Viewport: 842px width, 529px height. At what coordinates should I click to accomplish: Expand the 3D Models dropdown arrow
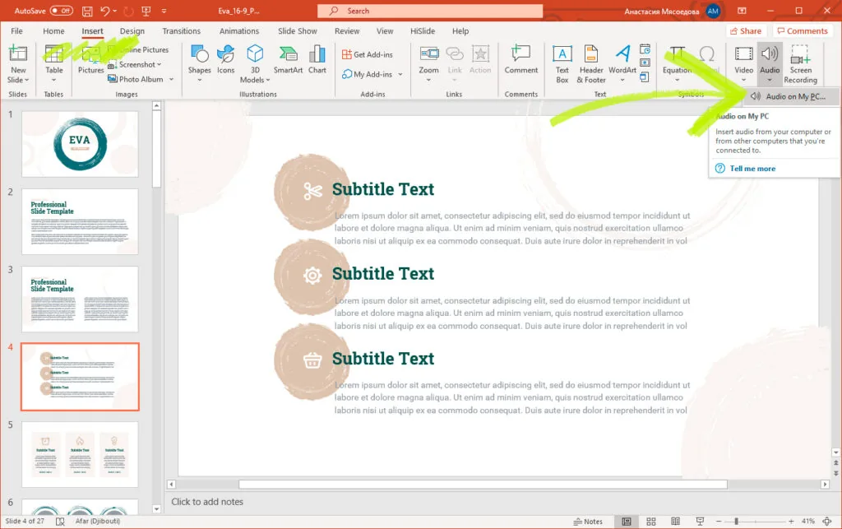coord(268,80)
